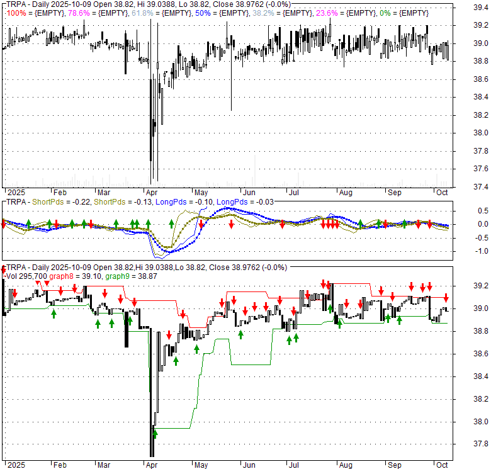
Task: Select the red 100% Fibonacci label
Action: pos(16,13)
